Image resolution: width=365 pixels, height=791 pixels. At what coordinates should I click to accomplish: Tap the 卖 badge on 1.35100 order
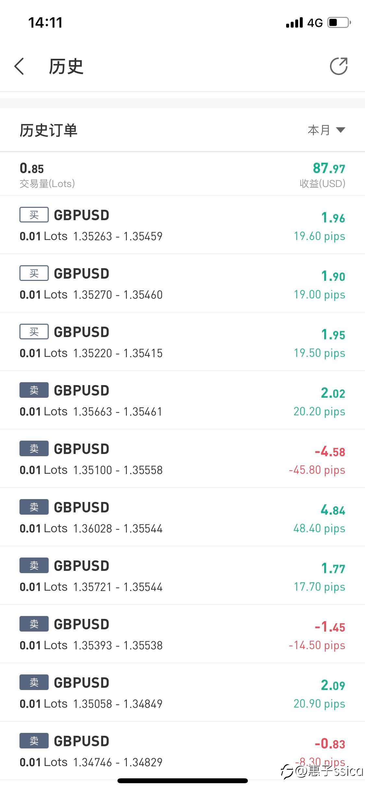(34, 449)
